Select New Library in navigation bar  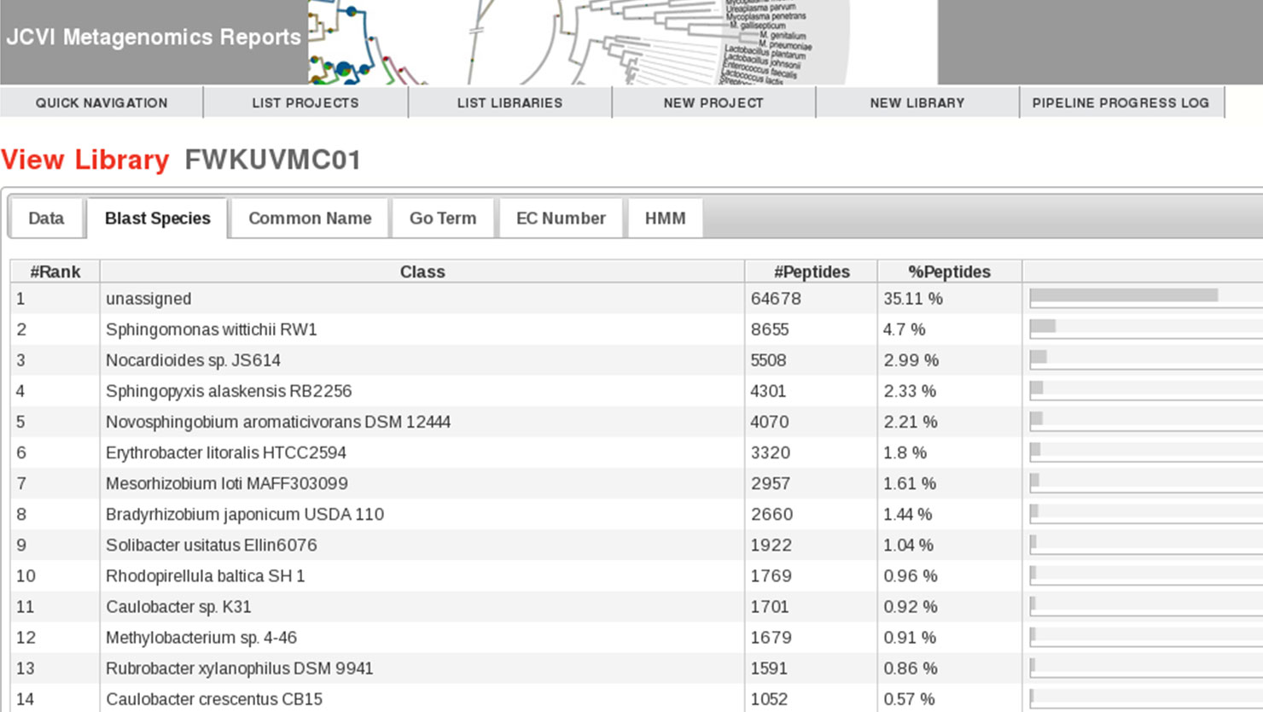click(917, 102)
